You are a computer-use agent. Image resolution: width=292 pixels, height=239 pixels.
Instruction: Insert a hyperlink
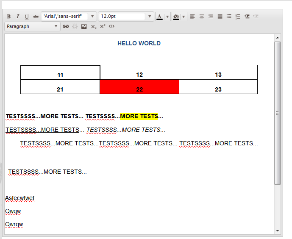[66, 26]
